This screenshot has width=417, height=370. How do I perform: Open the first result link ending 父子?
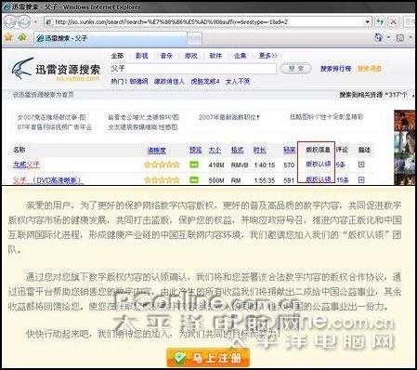click(26, 165)
